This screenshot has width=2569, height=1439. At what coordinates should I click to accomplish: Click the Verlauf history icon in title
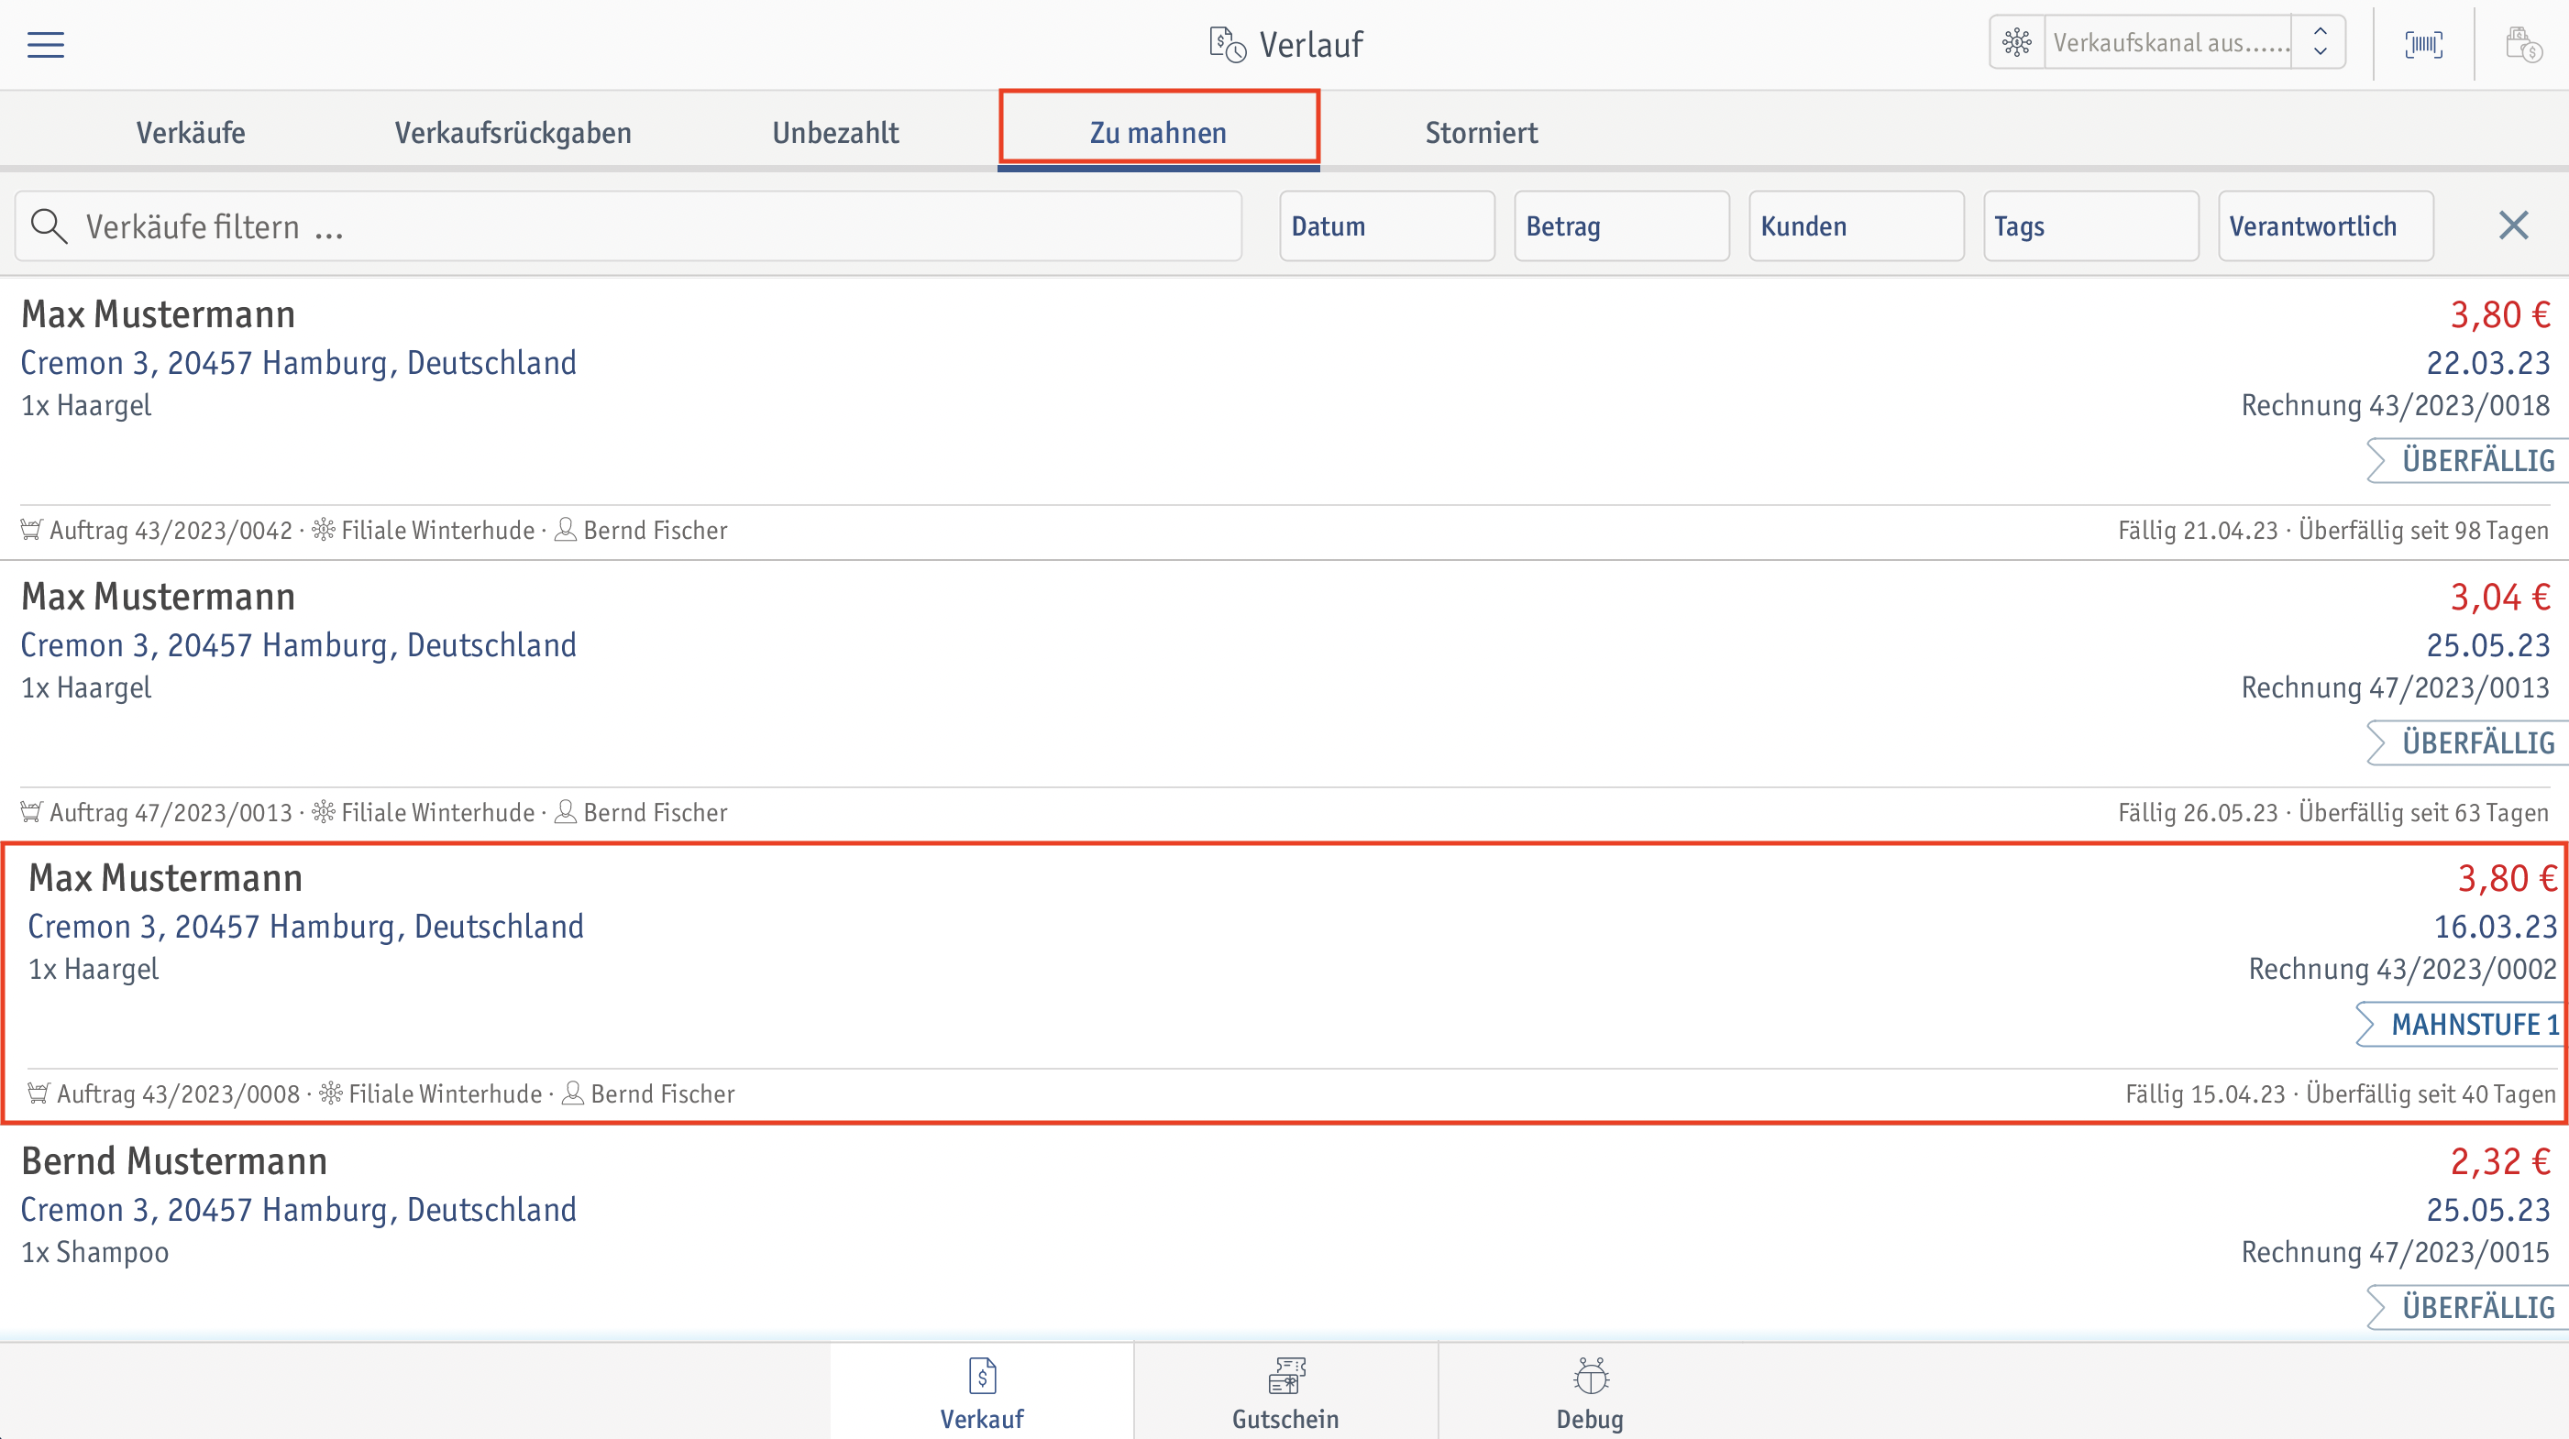1228,45
